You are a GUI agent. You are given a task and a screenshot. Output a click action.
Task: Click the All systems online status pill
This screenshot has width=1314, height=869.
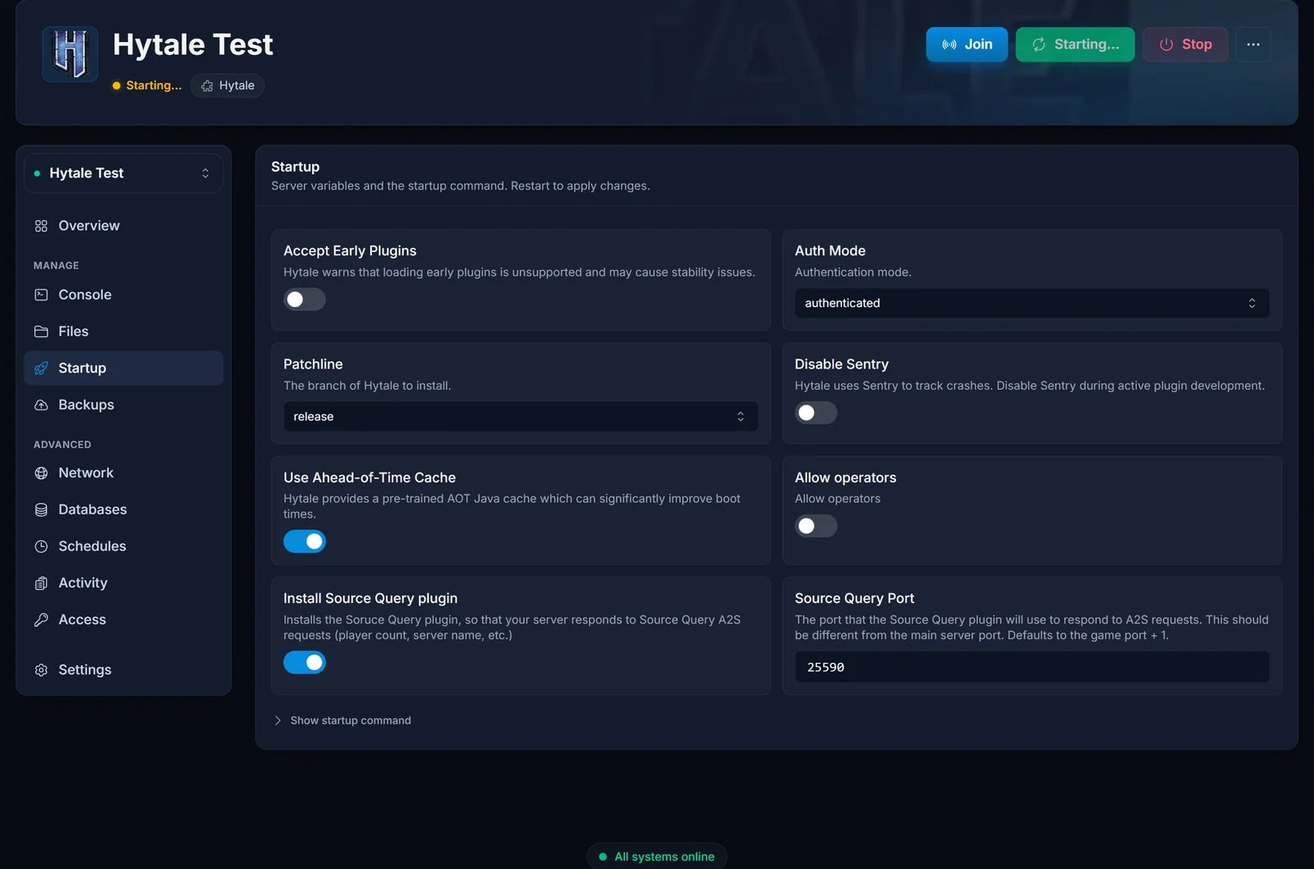click(657, 856)
